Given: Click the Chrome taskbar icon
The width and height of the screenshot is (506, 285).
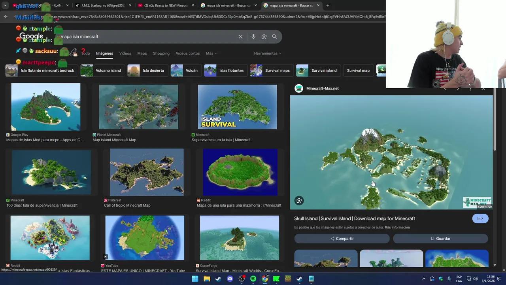Looking at the screenshot, I should coord(265,279).
